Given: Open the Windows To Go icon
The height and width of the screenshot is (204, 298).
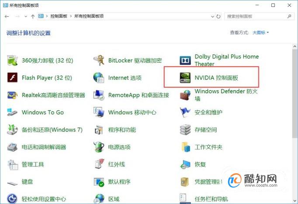Looking at the screenshot, I should click(12, 112).
